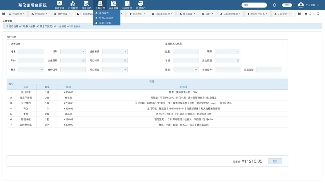Choose 无业主业务 in the 业务办理 menu
Image resolution: width=325 pixels, height=183 pixels.
pyautogui.click(x=105, y=23)
